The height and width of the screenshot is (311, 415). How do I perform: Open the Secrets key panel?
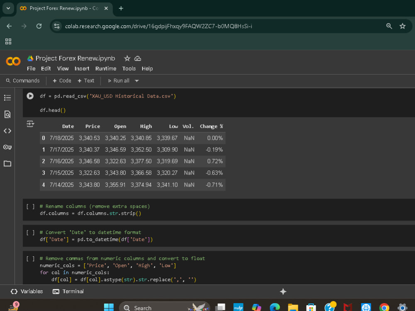[7, 147]
